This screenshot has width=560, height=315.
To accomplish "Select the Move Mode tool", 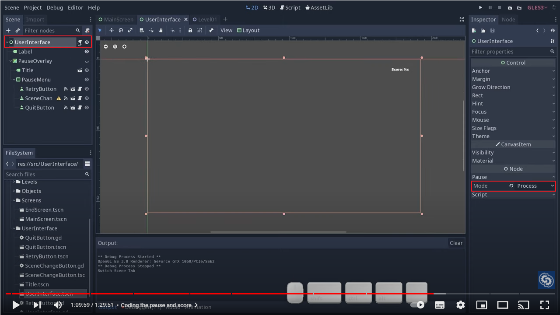I will point(111,30).
